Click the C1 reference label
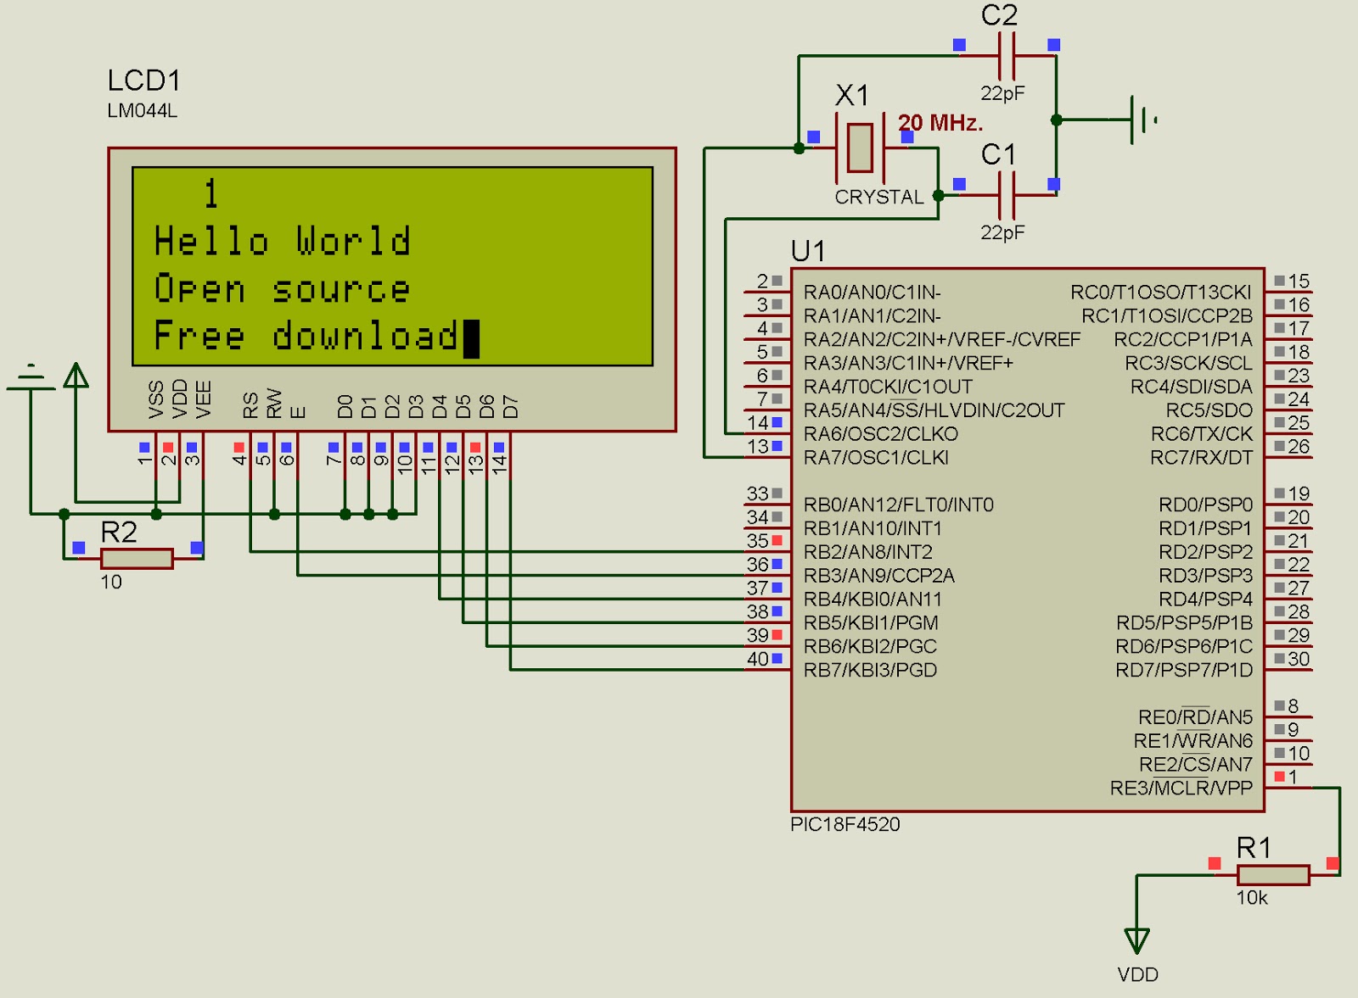This screenshot has width=1358, height=998. (998, 154)
